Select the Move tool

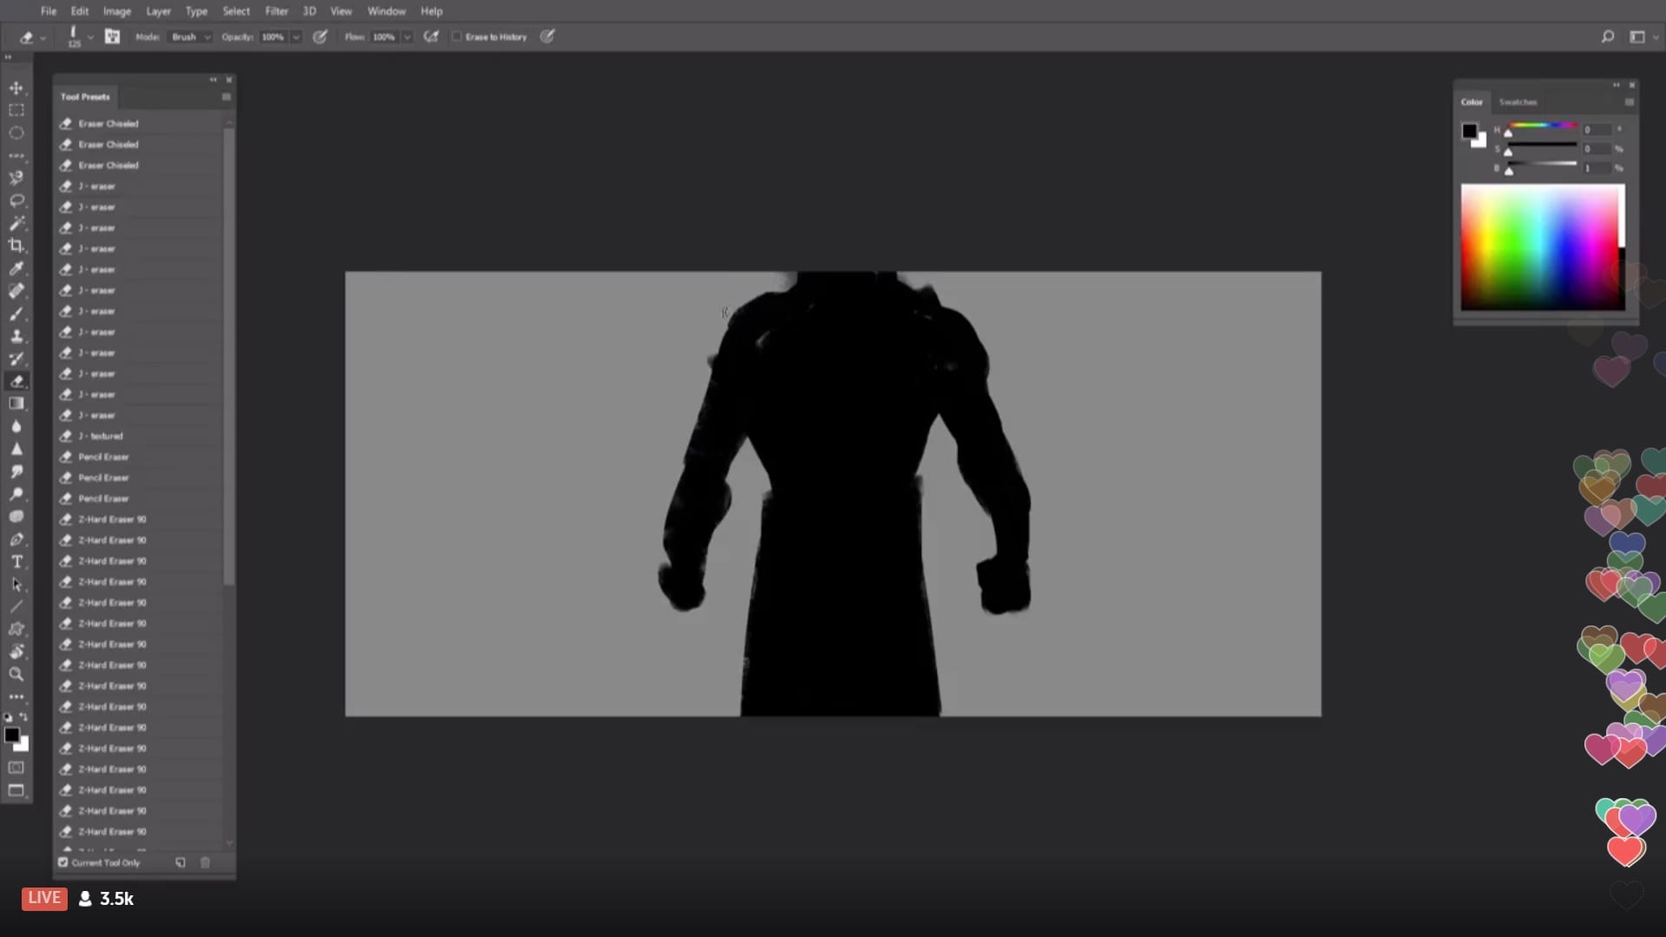click(x=16, y=88)
